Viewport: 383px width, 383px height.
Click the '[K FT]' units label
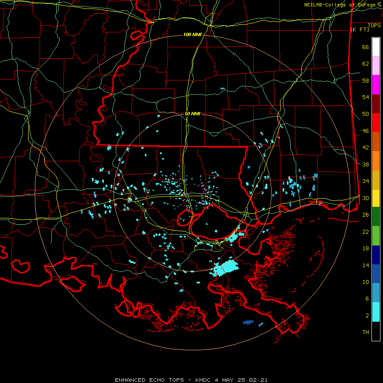pyautogui.click(x=360, y=29)
